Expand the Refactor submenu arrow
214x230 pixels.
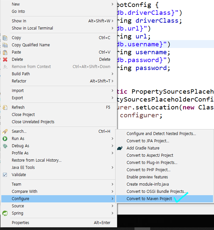point(112,81)
